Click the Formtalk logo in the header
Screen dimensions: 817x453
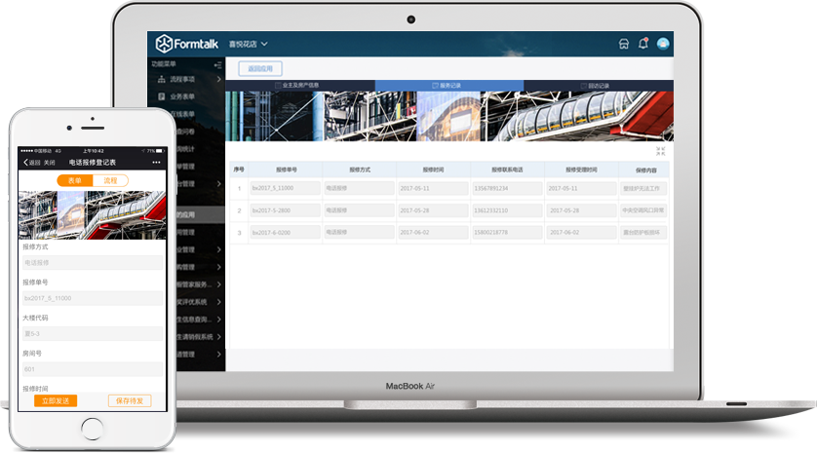coord(186,44)
